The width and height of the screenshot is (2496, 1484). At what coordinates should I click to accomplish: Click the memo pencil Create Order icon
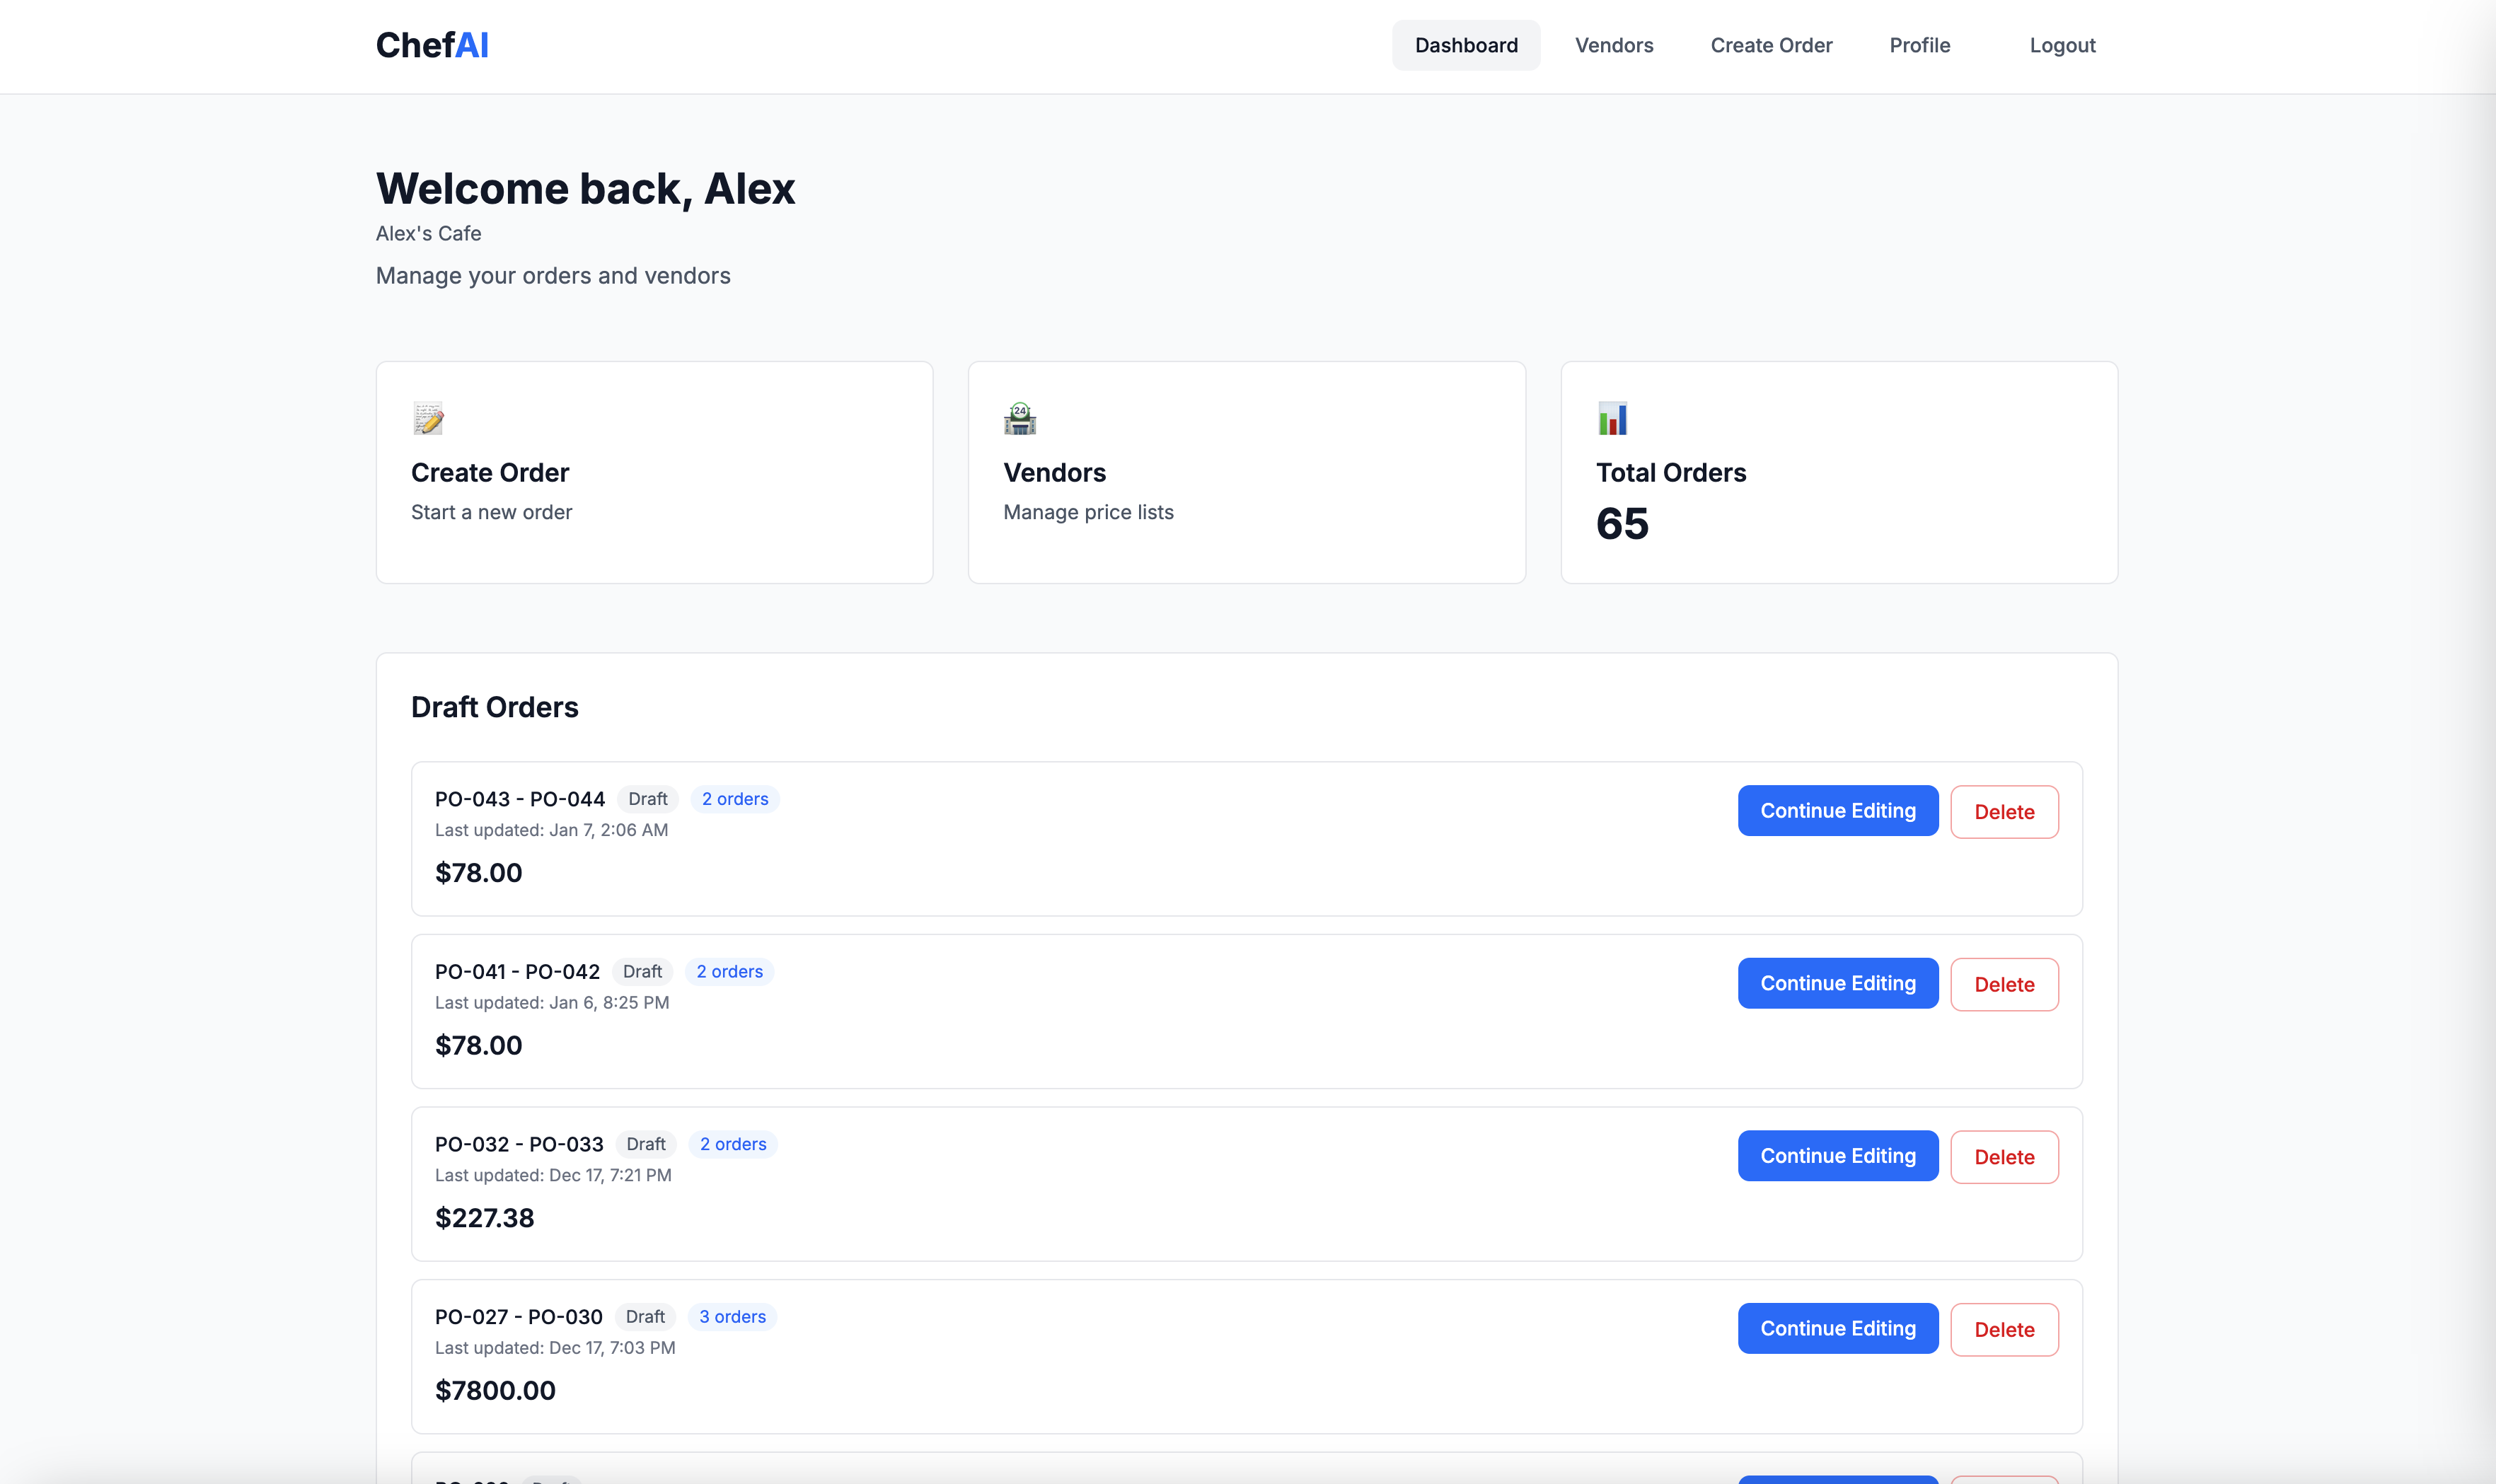(x=428, y=418)
